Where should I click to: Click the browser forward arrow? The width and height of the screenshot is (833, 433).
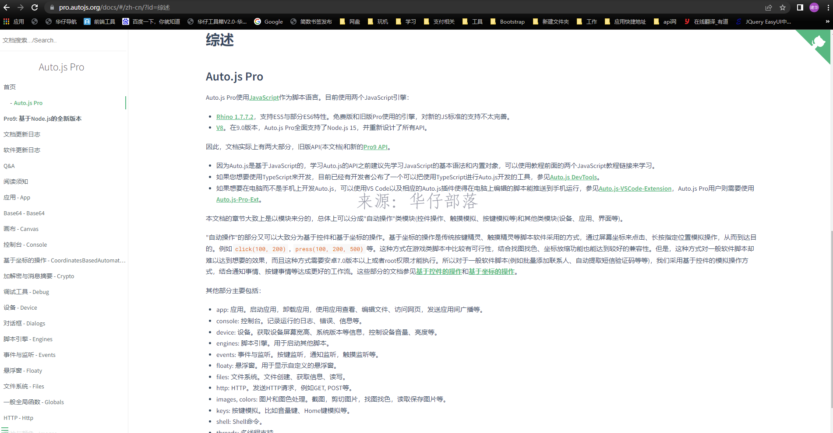(x=21, y=7)
